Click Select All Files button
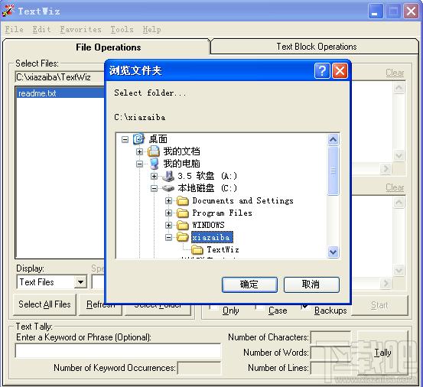The image size is (423, 387). pos(44,304)
